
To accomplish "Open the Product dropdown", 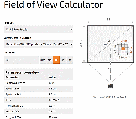I will click(38, 29).
